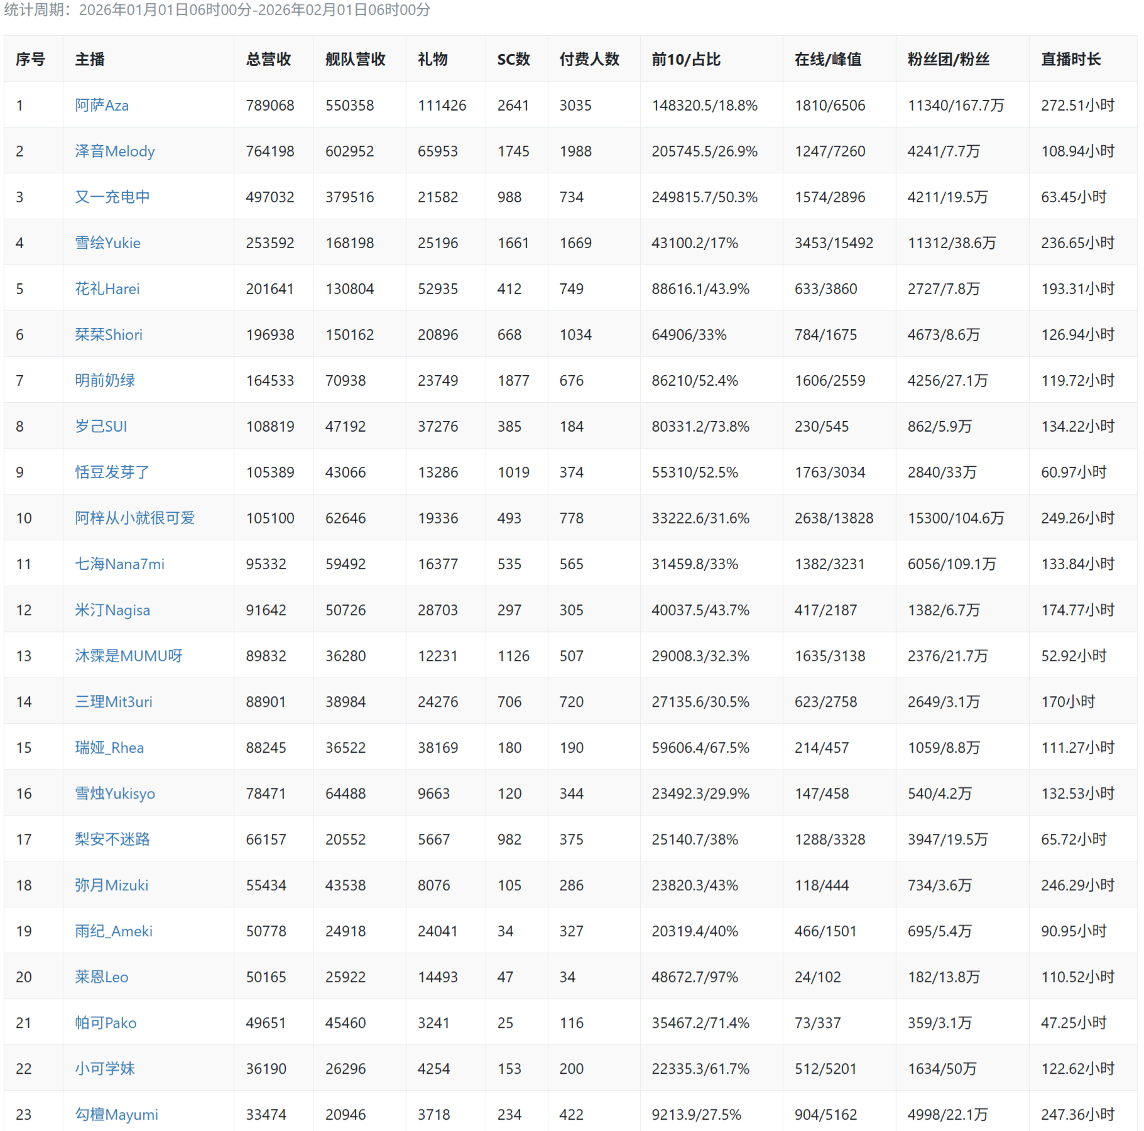1144x1131 pixels.
Task: Open 明前奶绿 streamer link
Action: click(105, 381)
